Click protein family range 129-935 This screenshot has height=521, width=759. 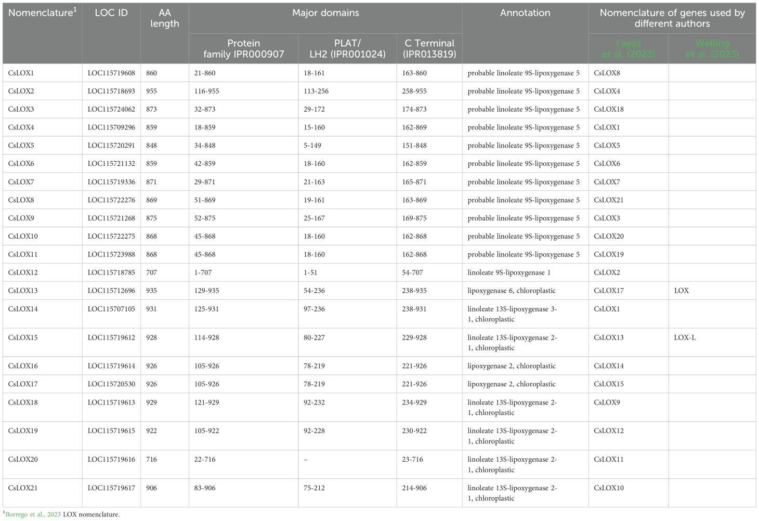[206, 291]
